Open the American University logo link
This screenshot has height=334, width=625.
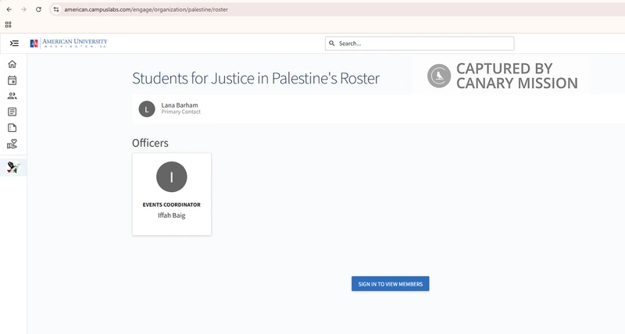pyautogui.click(x=69, y=43)
